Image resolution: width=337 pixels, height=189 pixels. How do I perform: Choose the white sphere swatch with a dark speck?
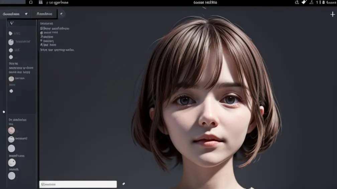point(12,163)
